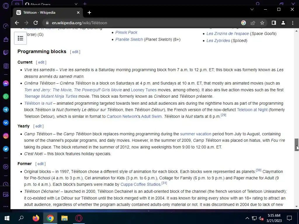Click the page vertical scrollbar thumb
Image resolution: width=299 pixels, height=224 pixels.
point(297,145)
